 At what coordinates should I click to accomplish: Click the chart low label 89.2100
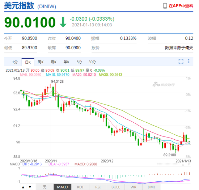click(x=170, y=155)
